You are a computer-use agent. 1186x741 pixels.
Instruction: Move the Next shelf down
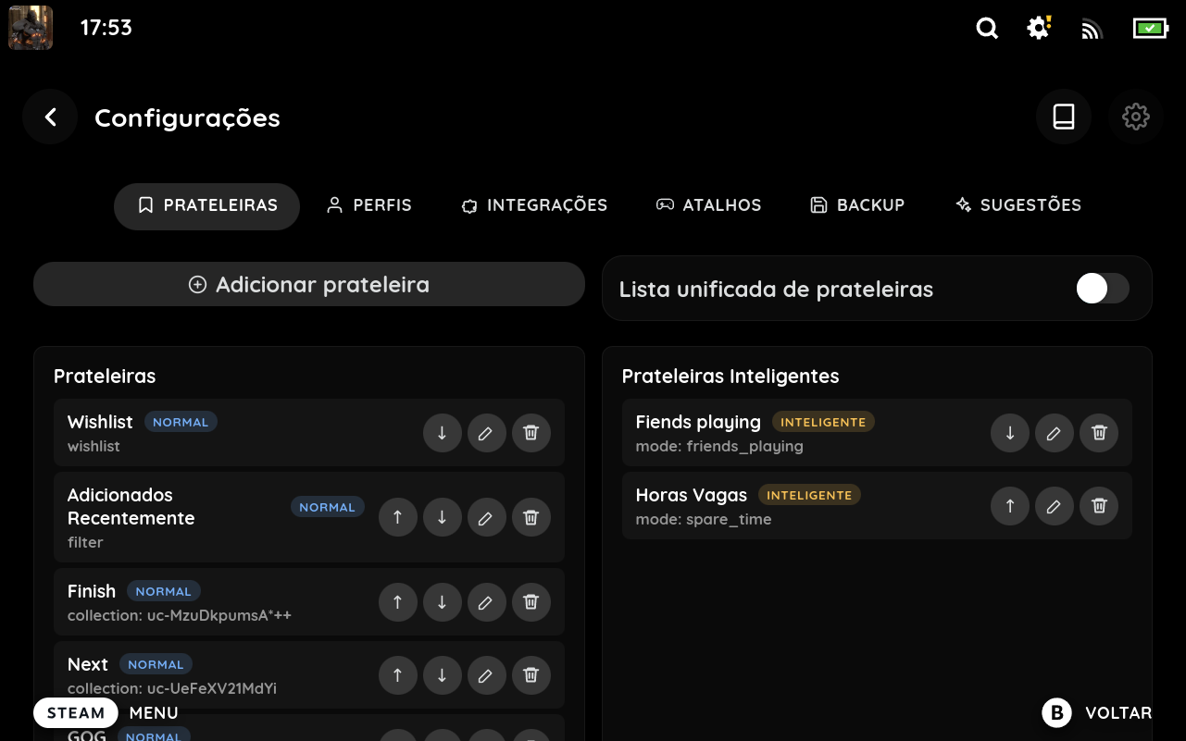click(x=443, y=675)
